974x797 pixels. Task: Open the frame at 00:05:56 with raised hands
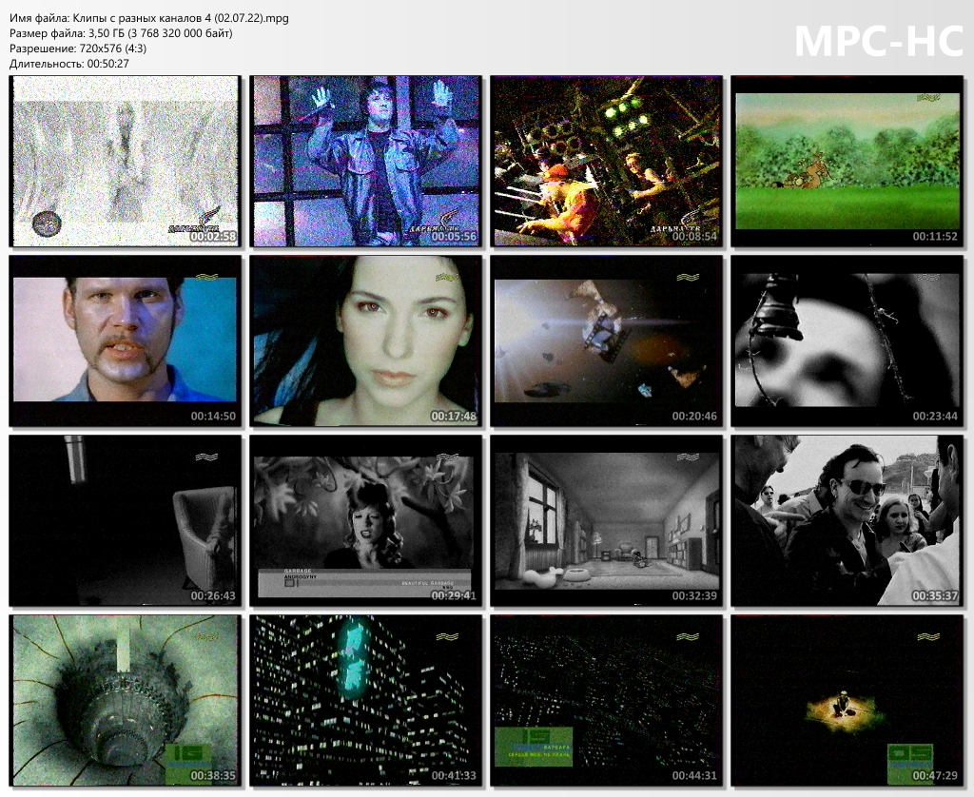point(366,161)
